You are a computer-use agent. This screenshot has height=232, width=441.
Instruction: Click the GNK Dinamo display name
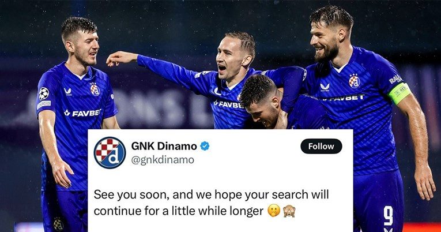pyautogui.click(x=164, y=146)
